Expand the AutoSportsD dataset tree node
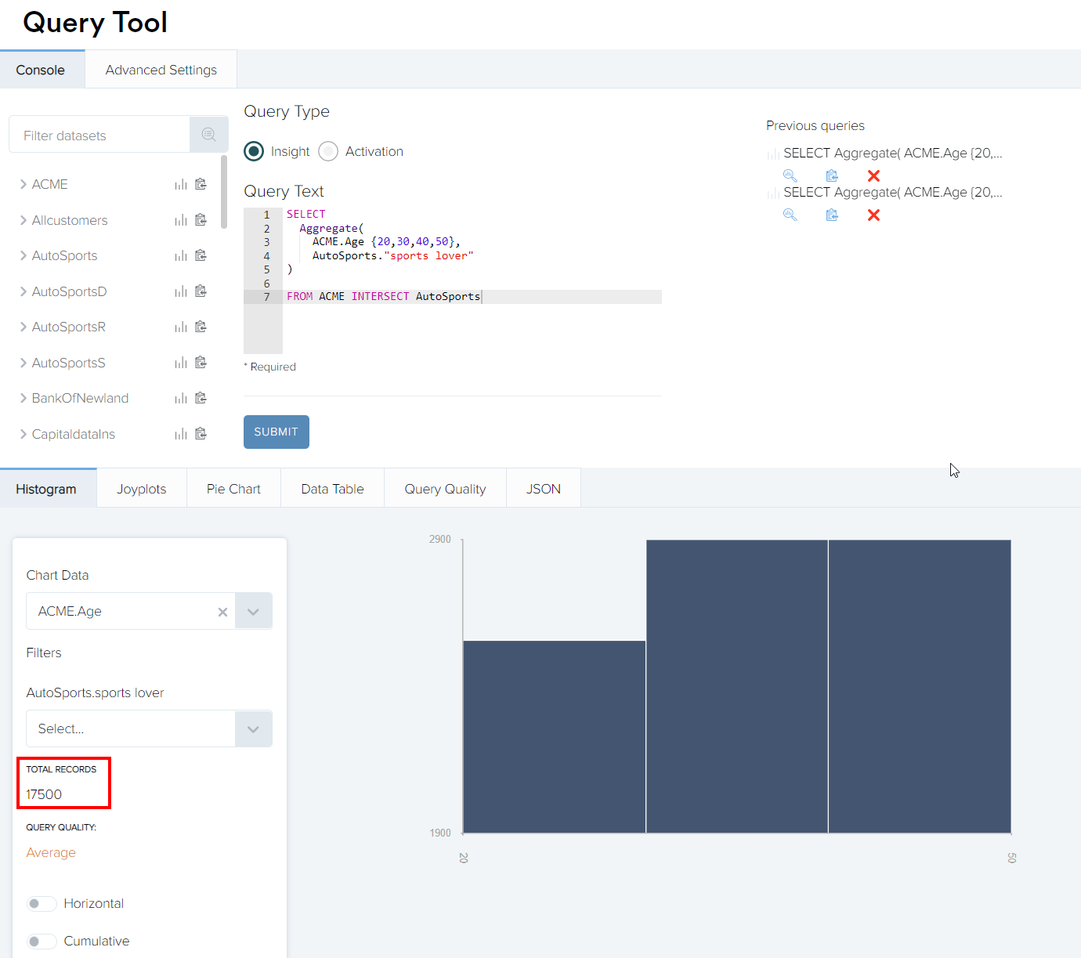 click(x=23, y=291)
